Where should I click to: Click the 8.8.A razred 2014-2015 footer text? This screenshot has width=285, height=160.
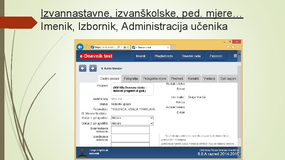(x=218, y=154)
